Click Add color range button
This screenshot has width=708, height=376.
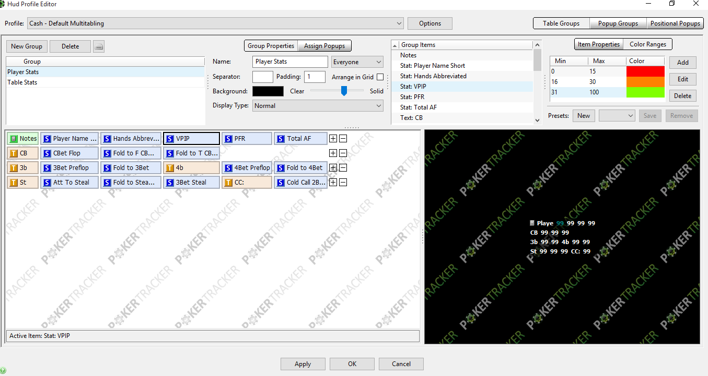(682, 63)
